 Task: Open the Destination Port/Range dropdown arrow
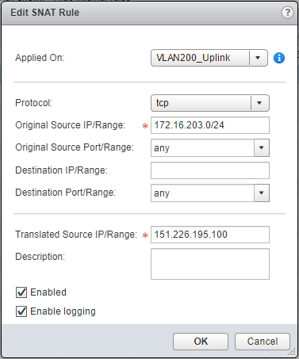(262, 193)
